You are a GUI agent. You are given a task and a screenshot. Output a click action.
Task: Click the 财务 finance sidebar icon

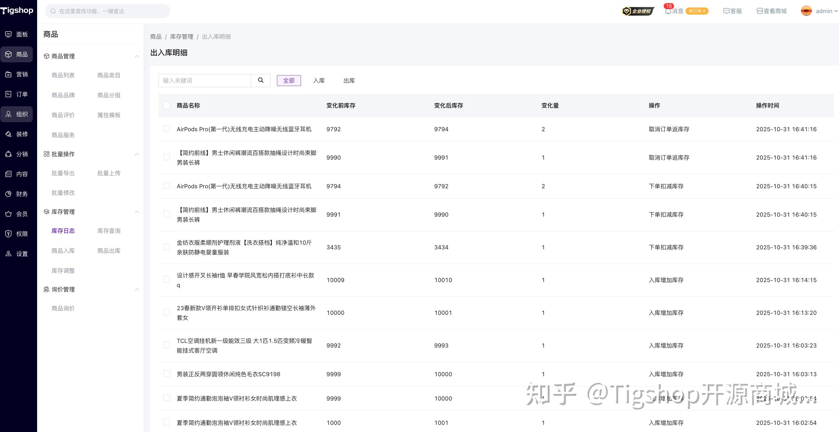click(8, 194)
